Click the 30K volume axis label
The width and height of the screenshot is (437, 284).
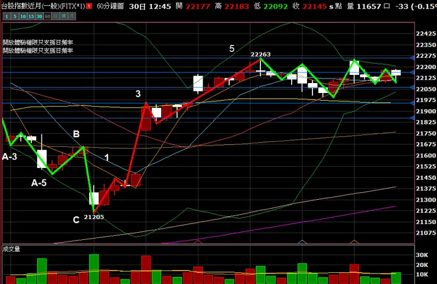pyautogui.click(x=422, y=255)
